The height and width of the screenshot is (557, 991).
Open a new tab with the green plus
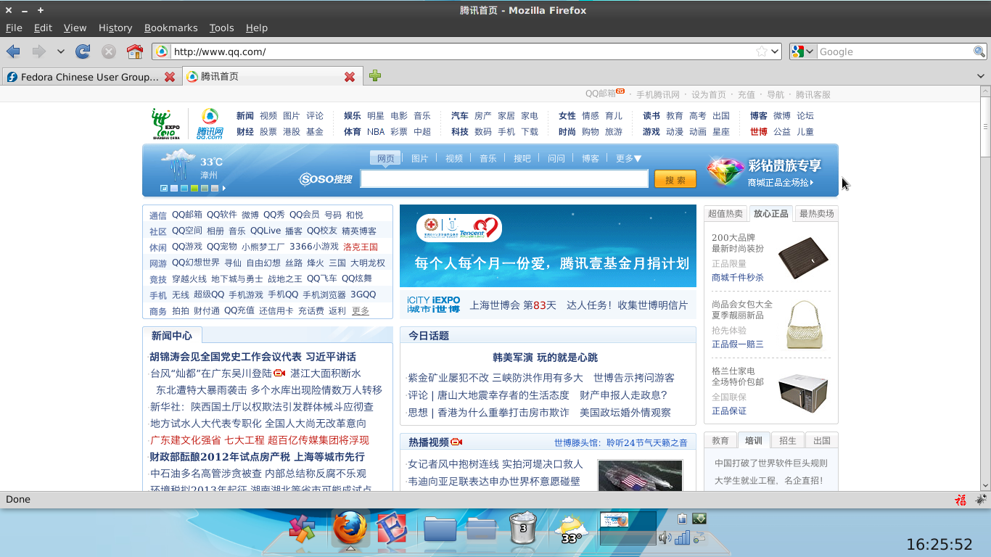tap(375, 76)
